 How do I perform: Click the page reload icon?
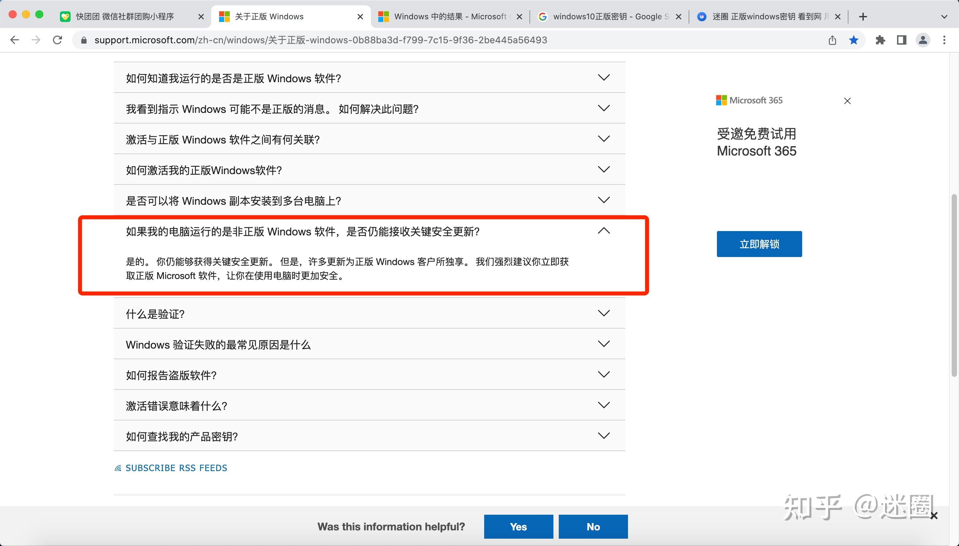pyautogui.click(x=57, y=40)
